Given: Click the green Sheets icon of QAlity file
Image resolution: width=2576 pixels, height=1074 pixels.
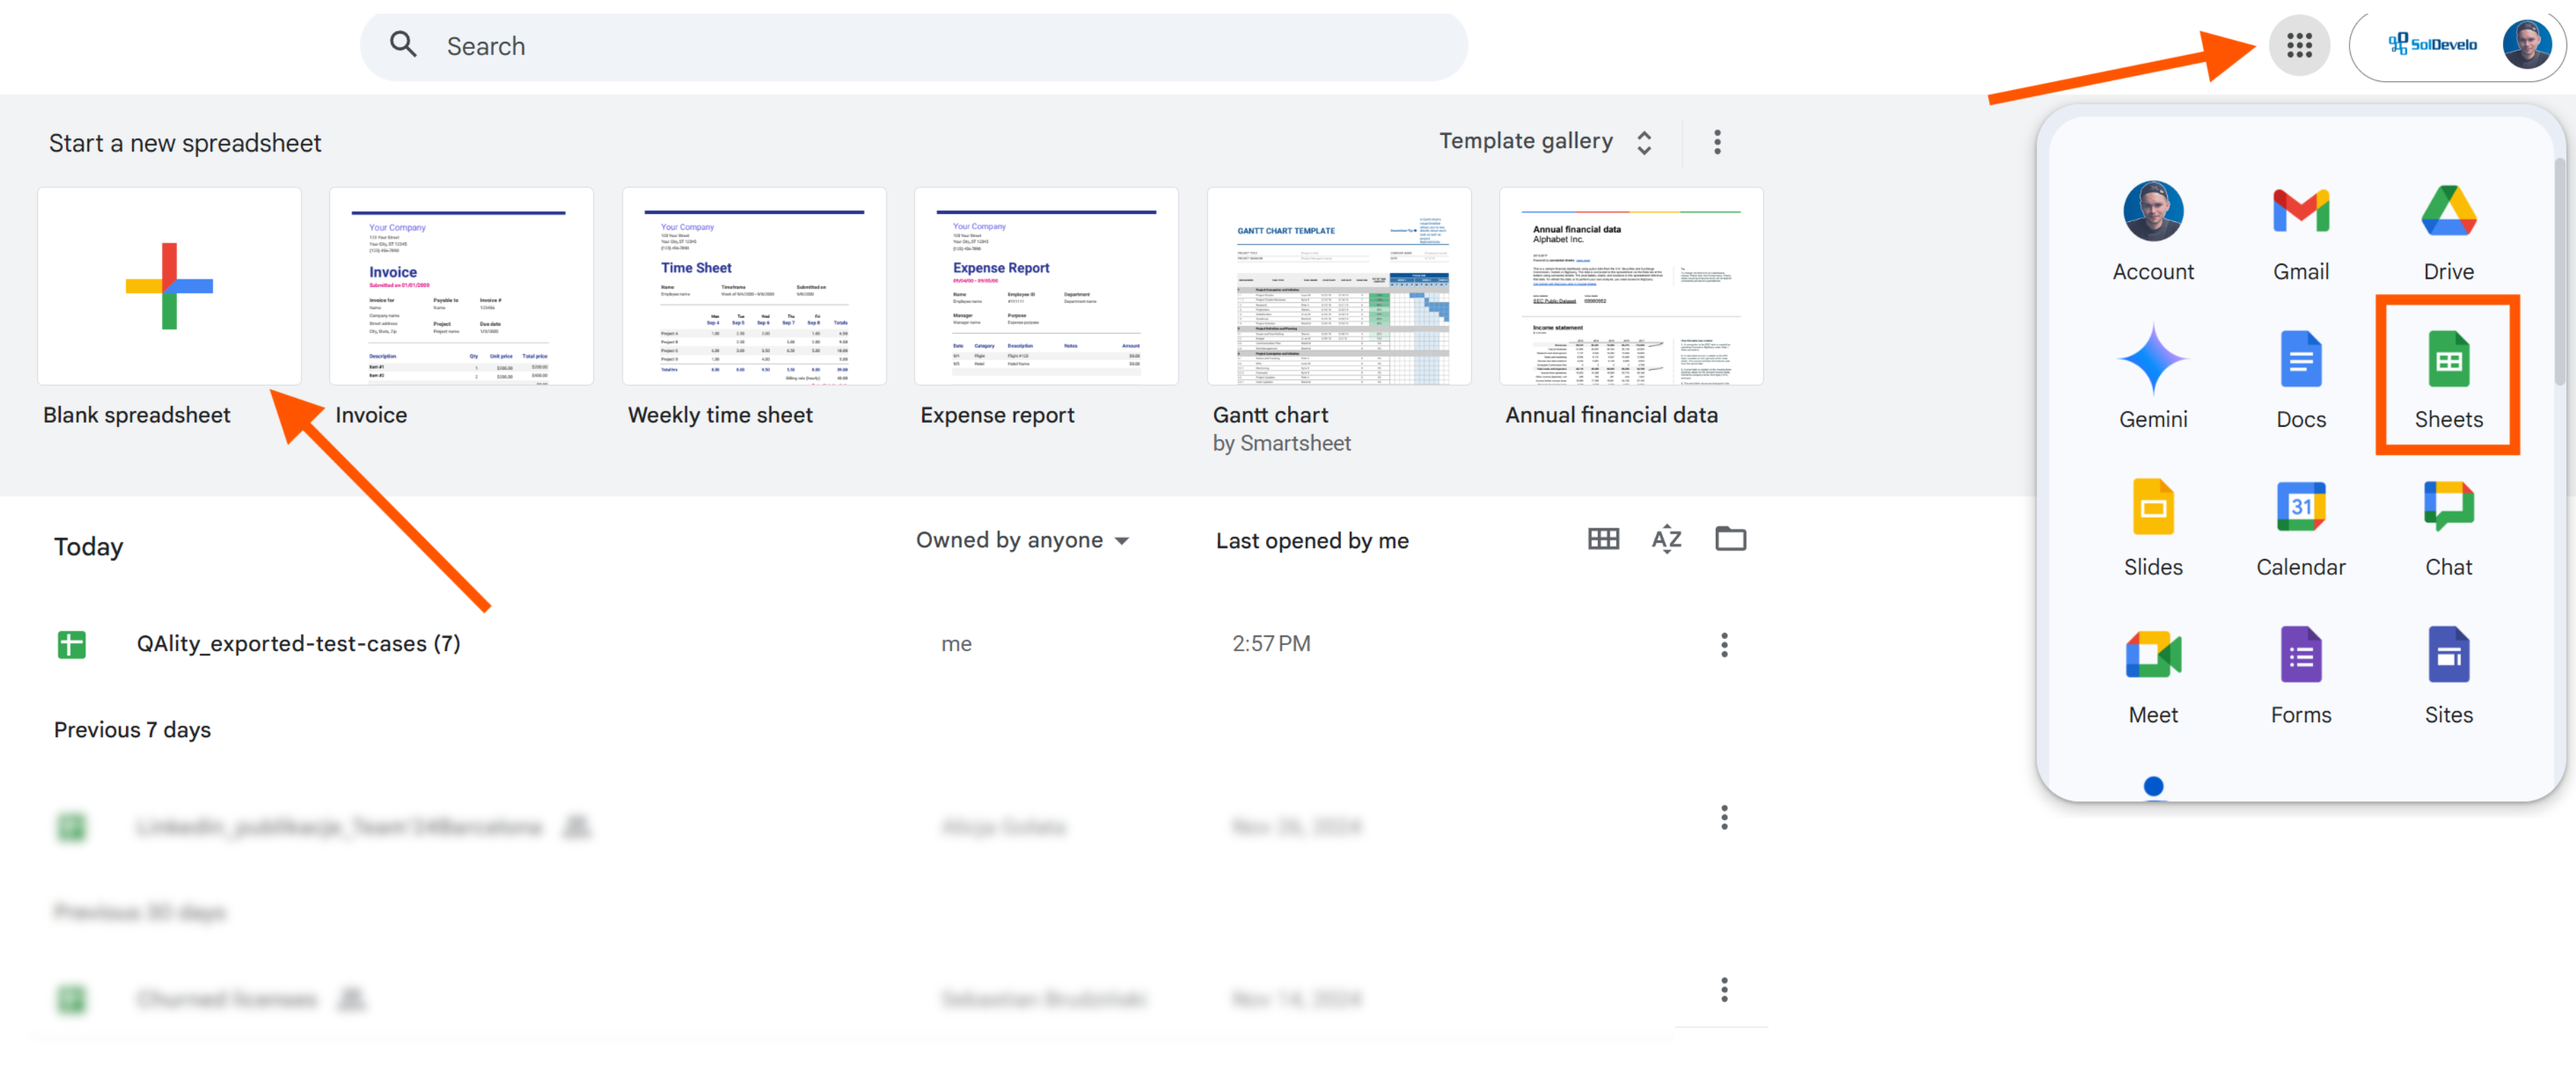Looking at the screenshot, I should coord(71,644).
